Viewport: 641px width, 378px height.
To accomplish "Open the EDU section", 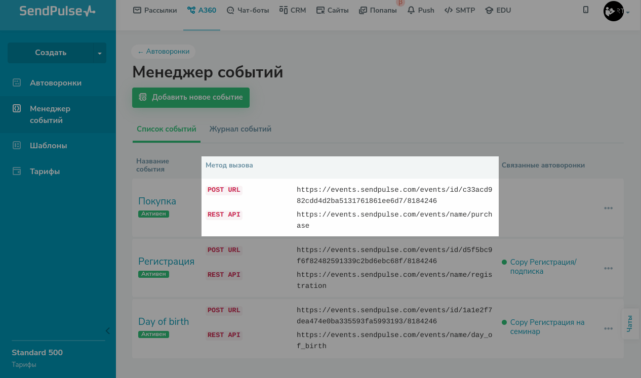I will 498,10.
